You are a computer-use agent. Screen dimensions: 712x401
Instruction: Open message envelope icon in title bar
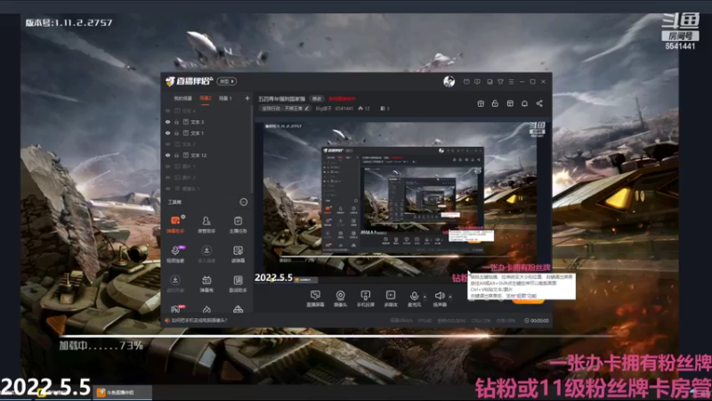[x=466, y=82]
